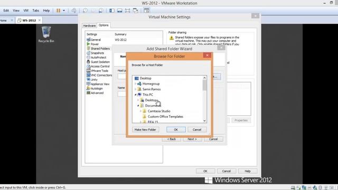The height and width of the screenshot is (190, 338).
Task: Select the Access Control settings icon
Action: point(88,66)
